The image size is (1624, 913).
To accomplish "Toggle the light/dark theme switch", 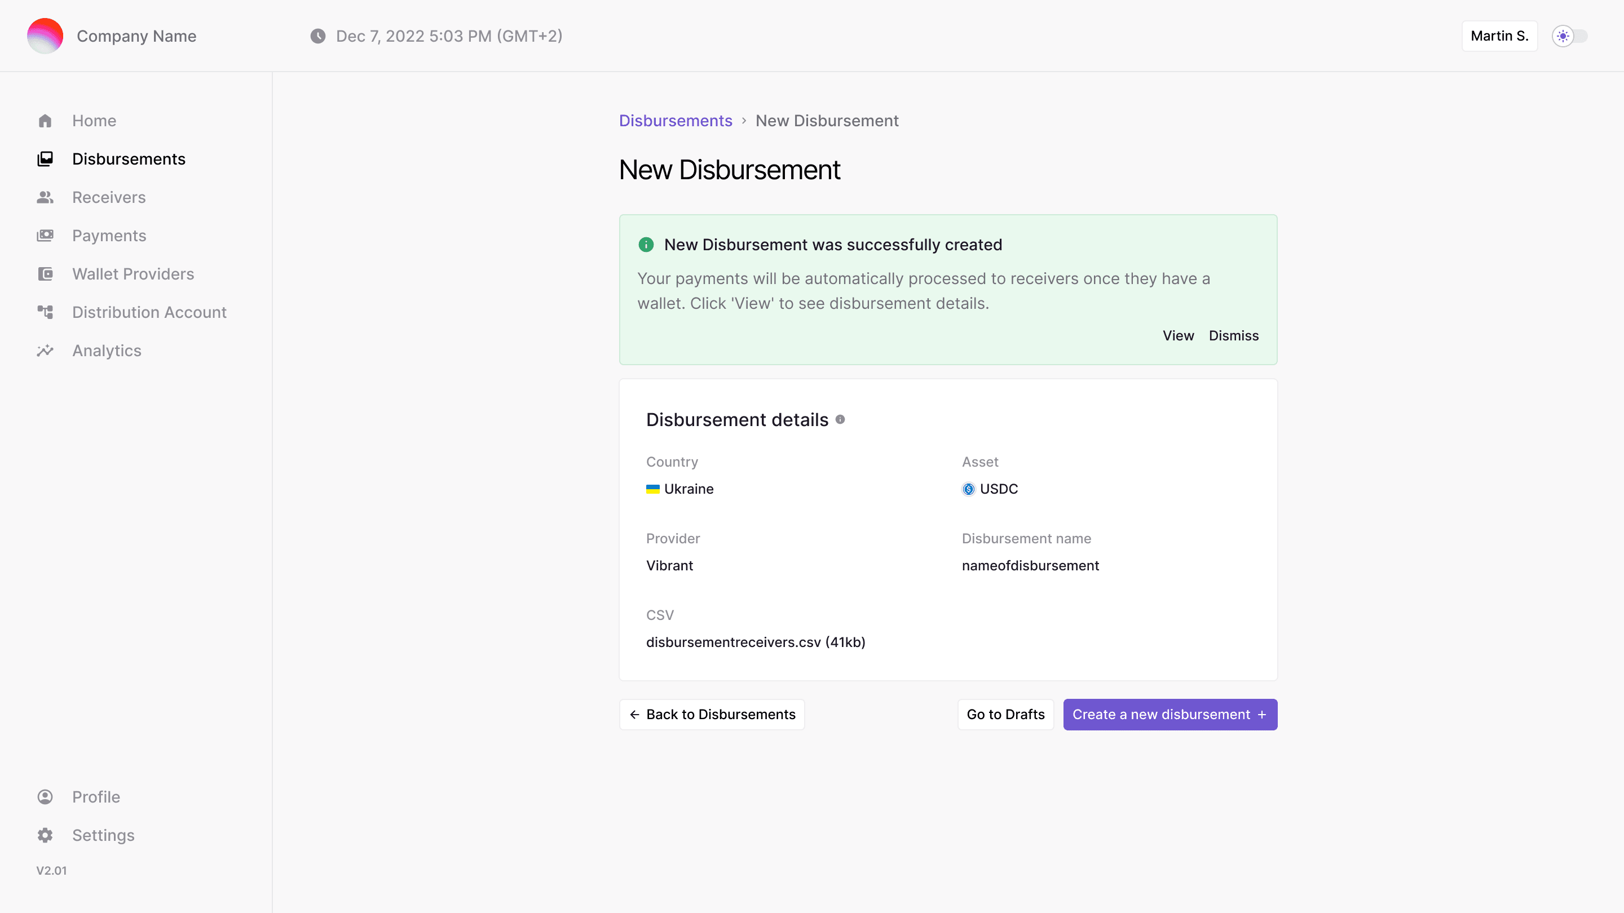I will [1569, 36].
